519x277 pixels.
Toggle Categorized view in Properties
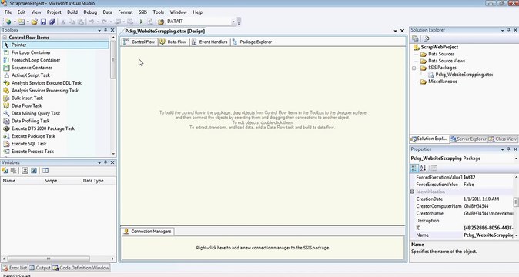click(414, 169)
